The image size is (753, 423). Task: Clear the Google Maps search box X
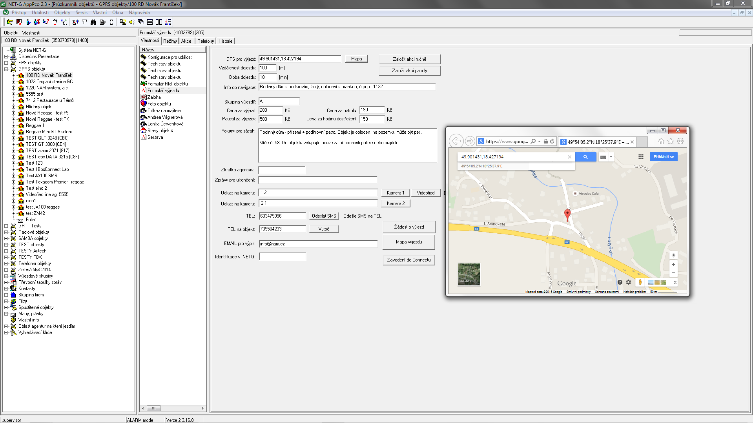pyautogui.click(x=569, y=157)
